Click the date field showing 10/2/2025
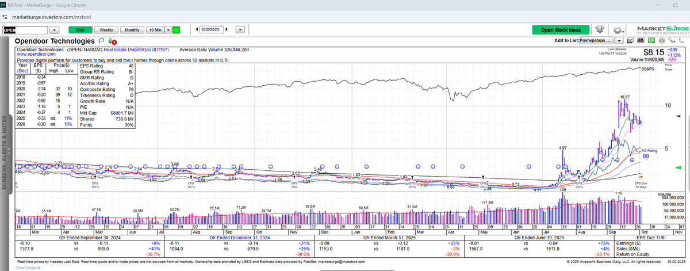This screenshot has width=690, height=271. (x=211, y=30)
